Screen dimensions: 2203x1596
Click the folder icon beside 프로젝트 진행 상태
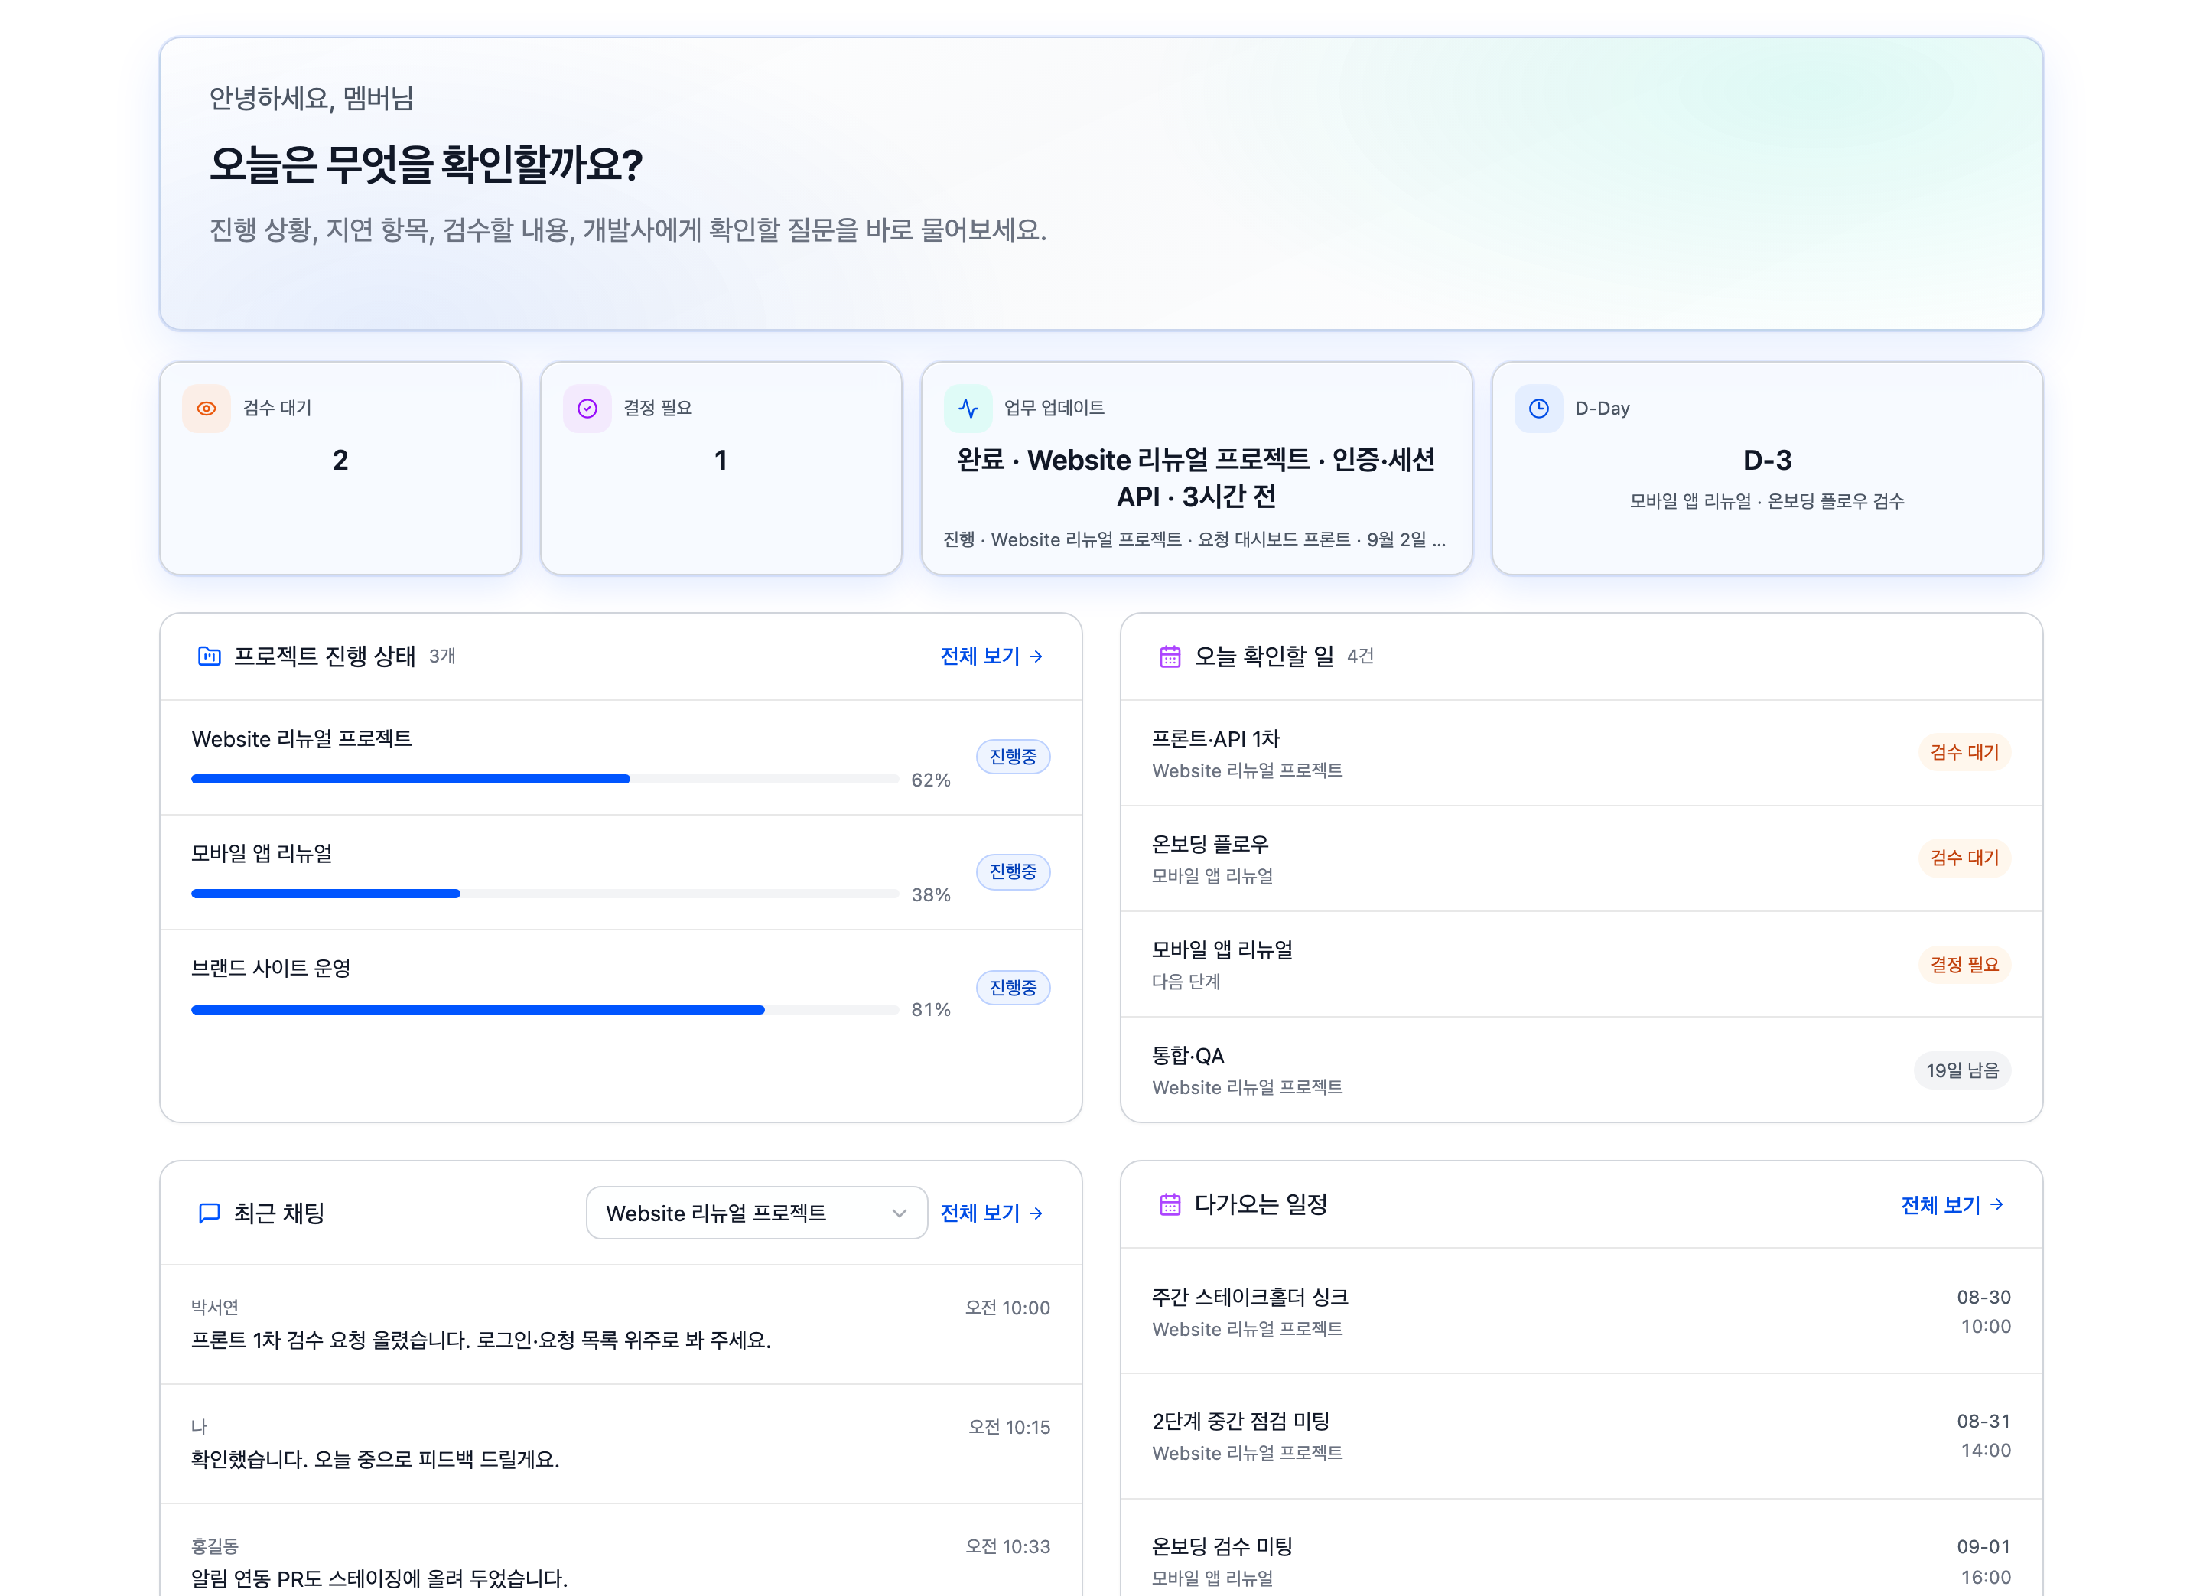coord(209,656)
